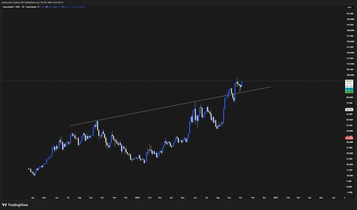Viewport: 357px width, 210px height.
Task: Click the red price label near 43
Action: [x=349, y=138]
